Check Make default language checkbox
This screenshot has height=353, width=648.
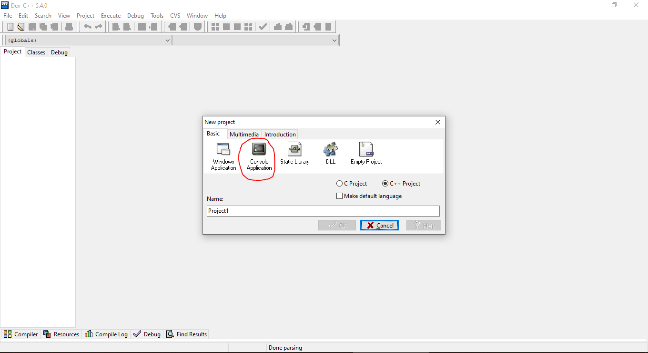point(369,196)
